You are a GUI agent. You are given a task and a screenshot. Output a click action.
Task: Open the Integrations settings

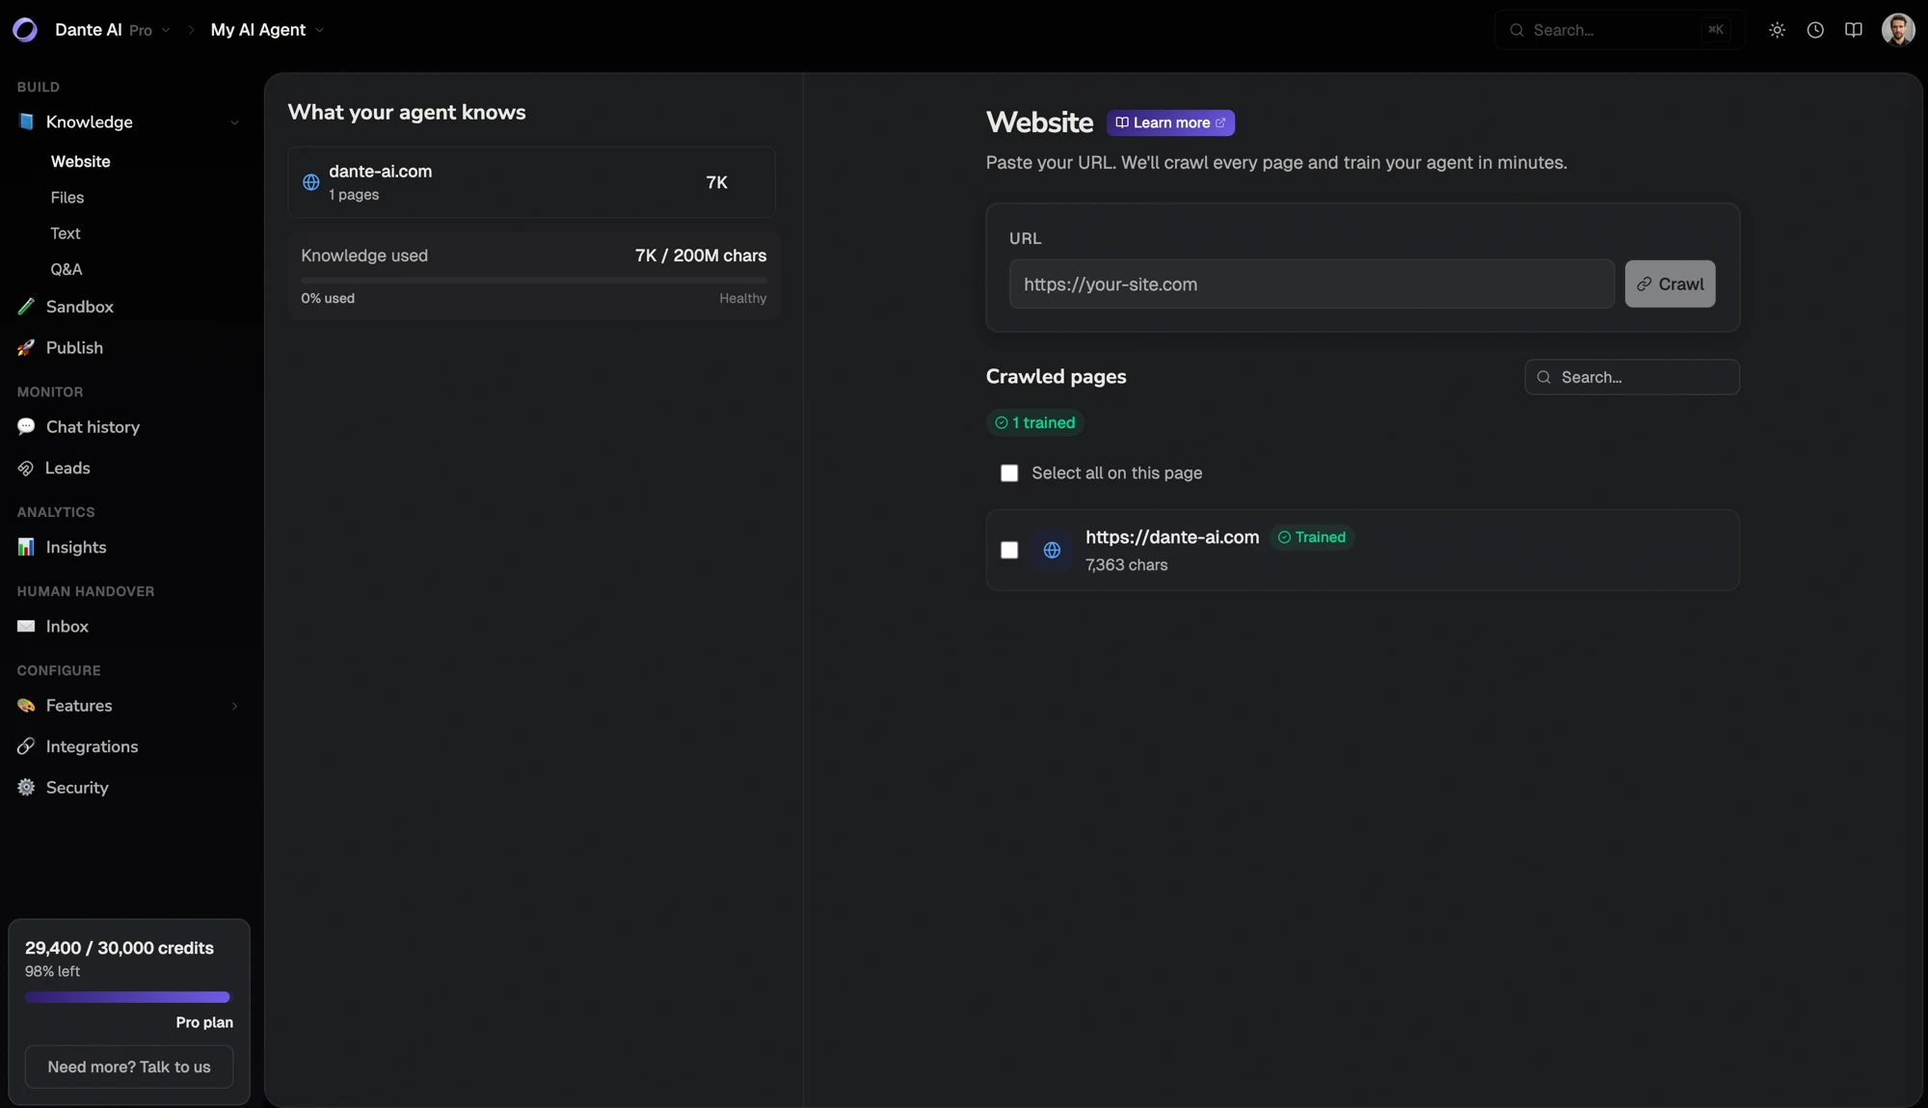click(x=92, y=746)
